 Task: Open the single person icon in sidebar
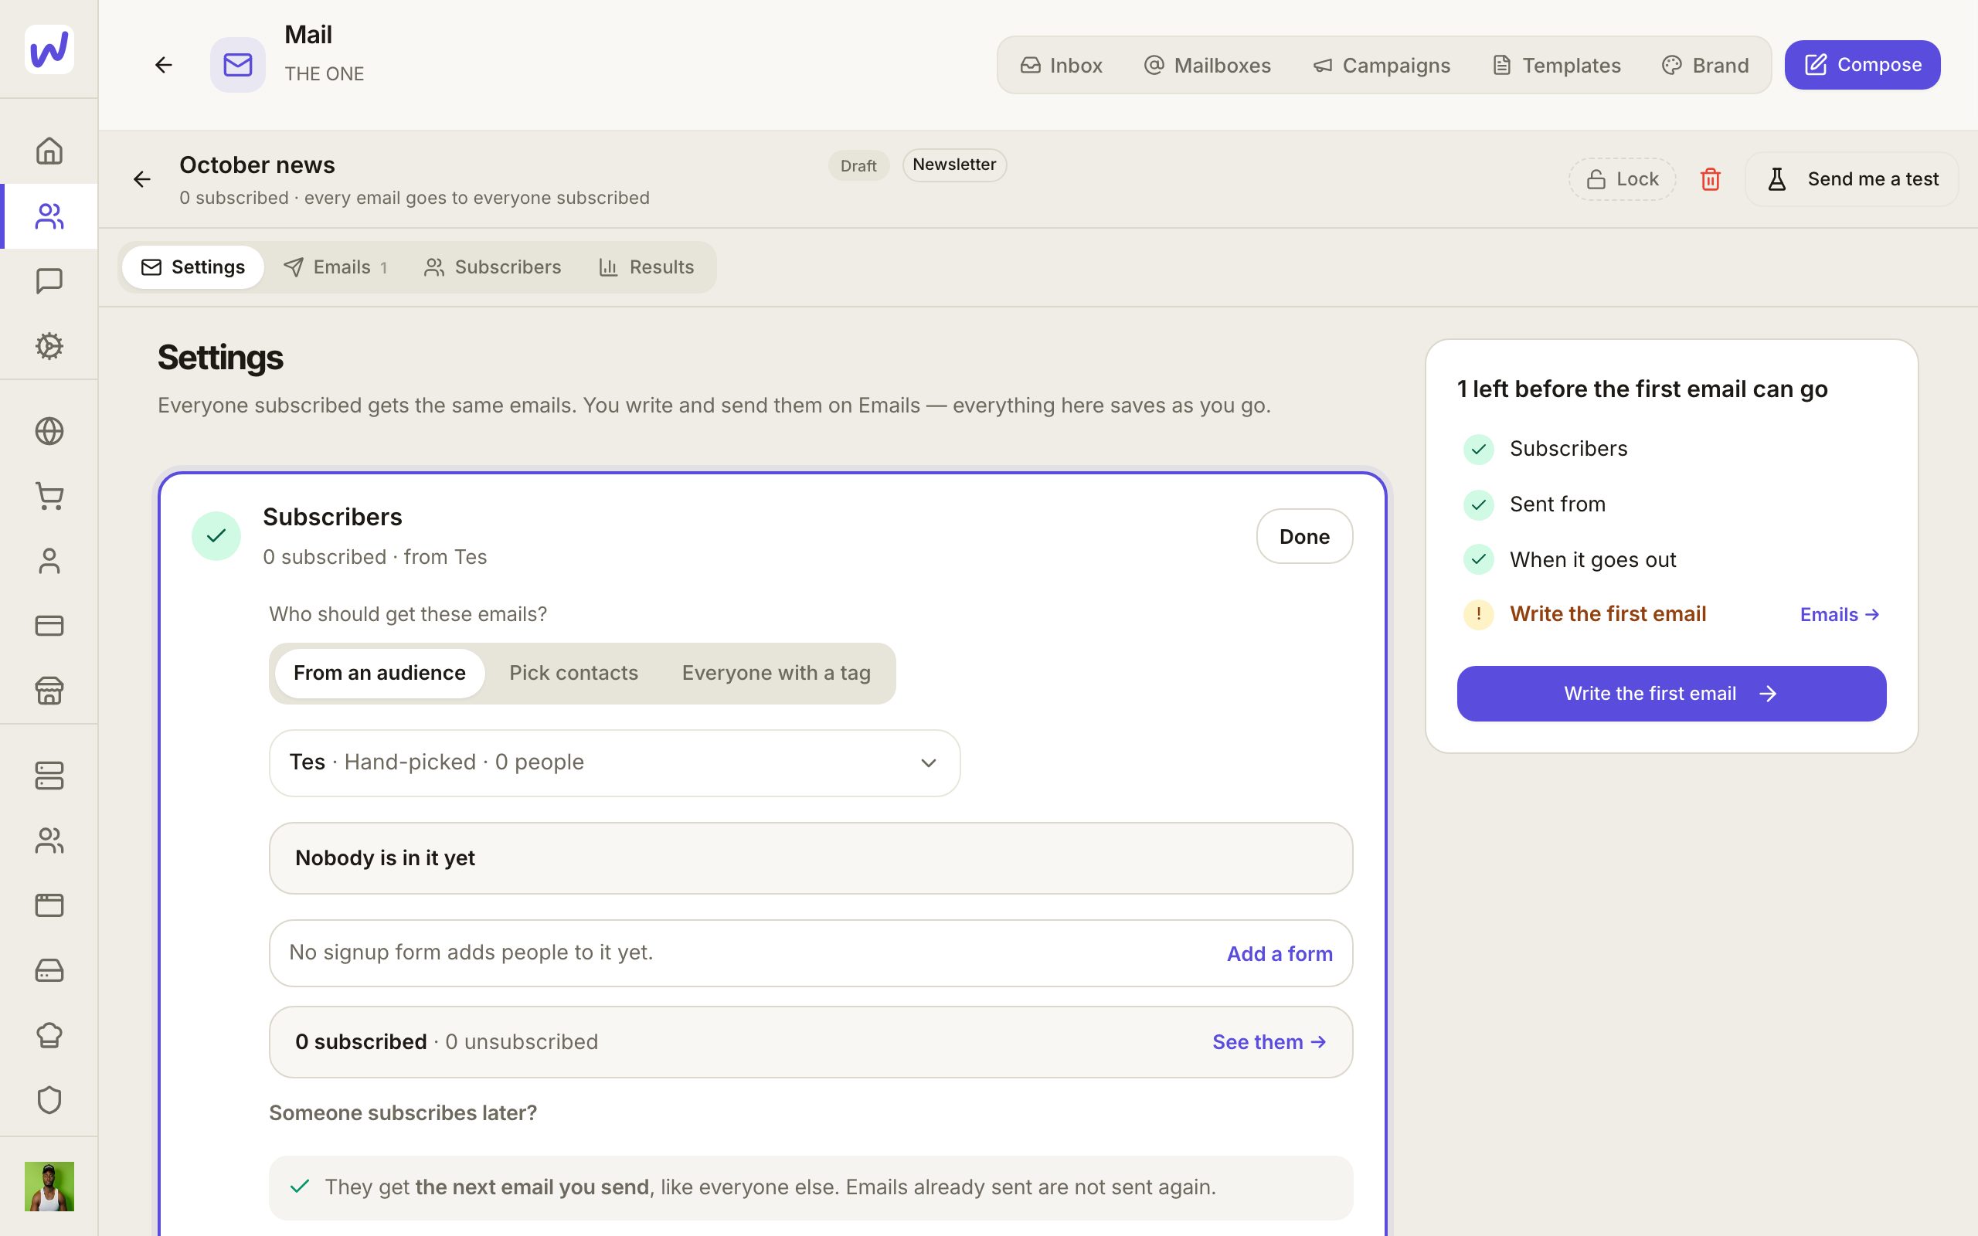(49, 561)
